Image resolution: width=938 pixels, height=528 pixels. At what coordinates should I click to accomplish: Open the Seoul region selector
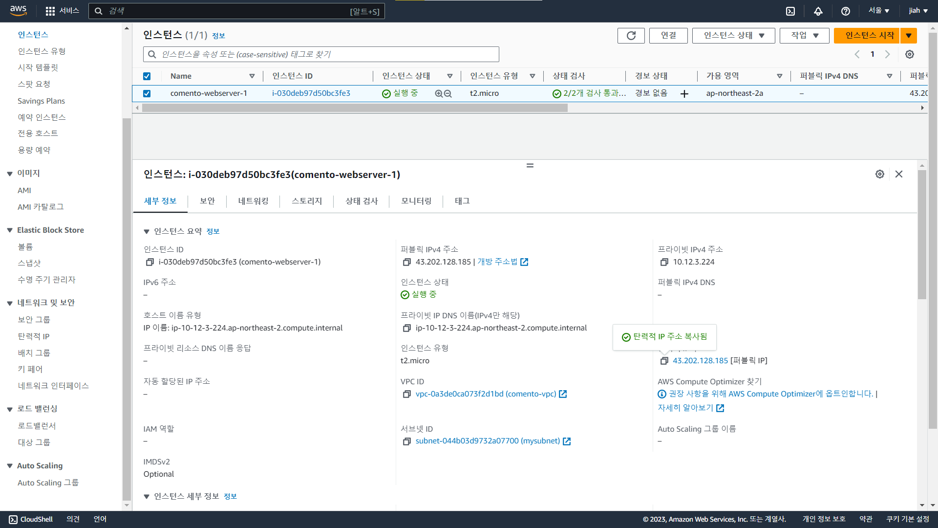tap(878, 11)
